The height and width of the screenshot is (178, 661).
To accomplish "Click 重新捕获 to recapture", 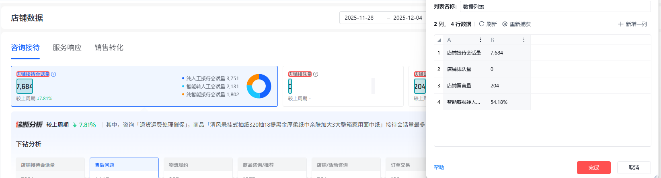I will [x=520, y=24].
